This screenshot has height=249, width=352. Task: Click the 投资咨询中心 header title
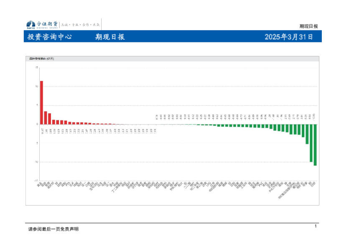[x=49, y=37]
